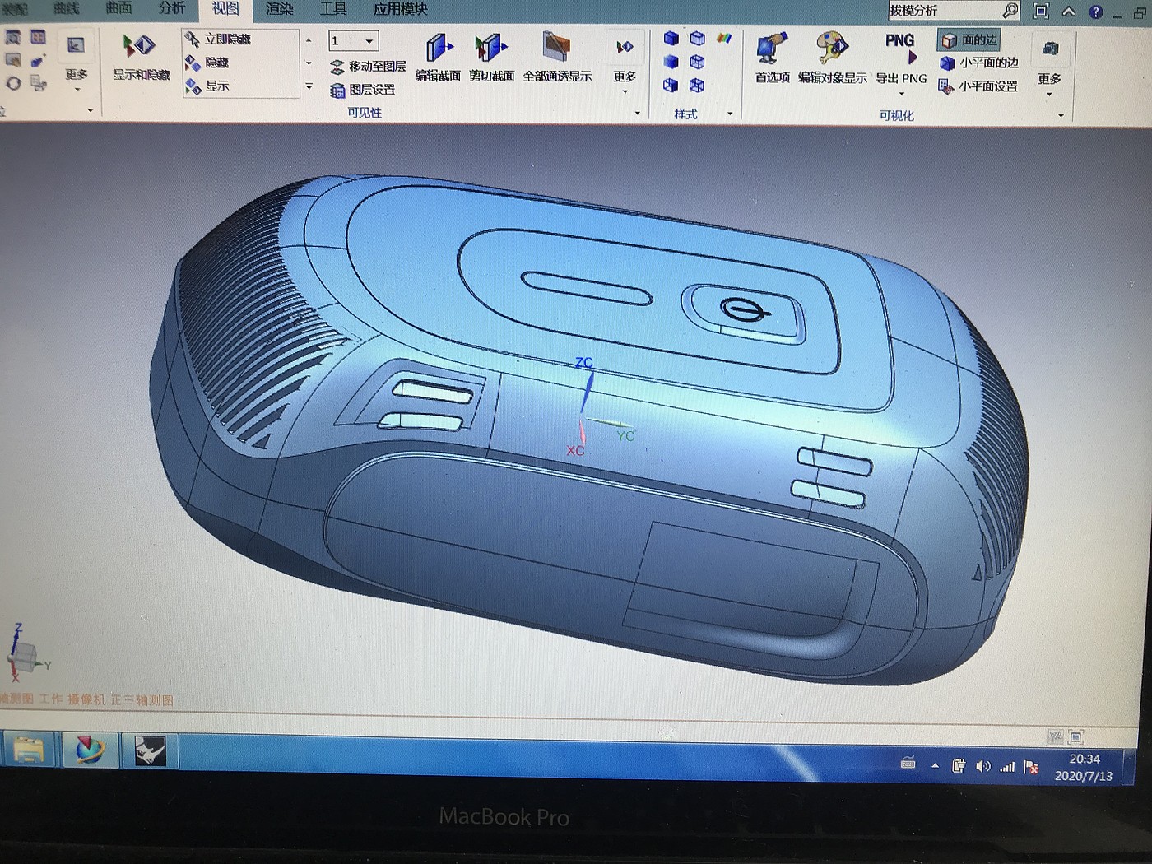Viewport: 1152px width, 864px height.
Task: Expand the 样式 group options arrow
Action: [730, 114]
